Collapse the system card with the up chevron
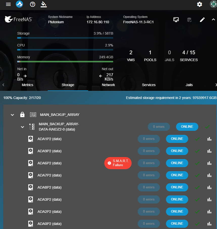 click(213, 20)
